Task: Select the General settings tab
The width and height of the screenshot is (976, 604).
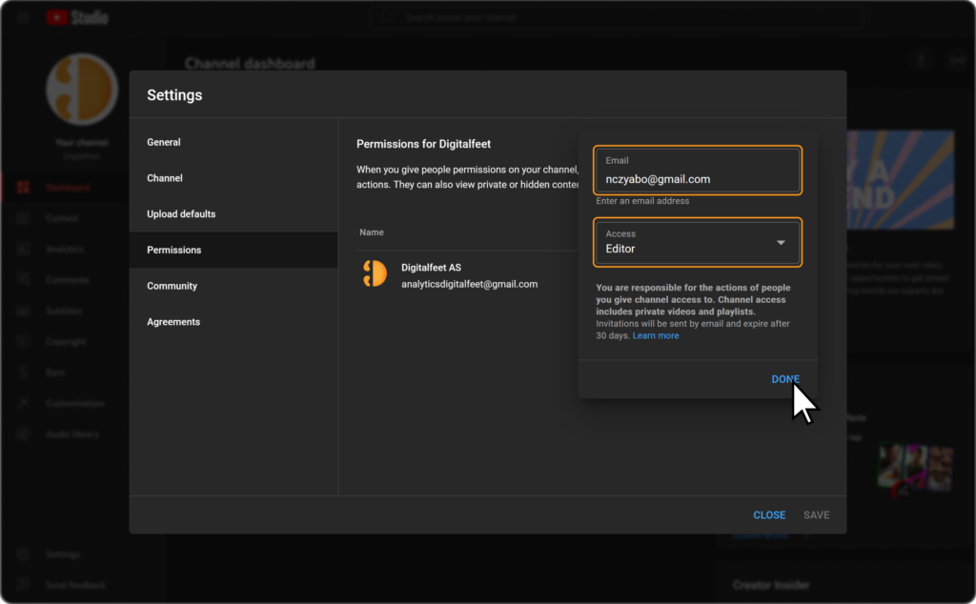Action: pyautogui.click(x=234, y=142)
